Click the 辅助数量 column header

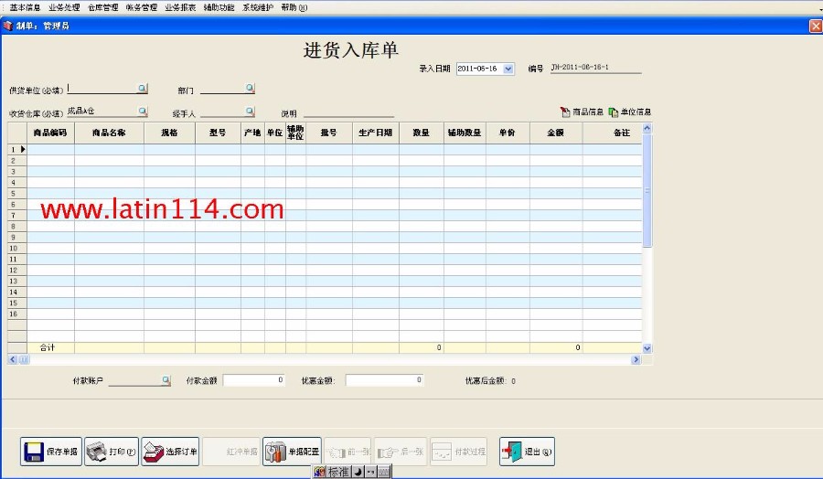465,133
